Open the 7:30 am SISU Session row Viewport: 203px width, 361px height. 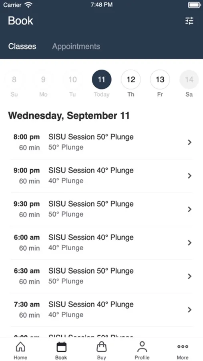tap(102, 310)
